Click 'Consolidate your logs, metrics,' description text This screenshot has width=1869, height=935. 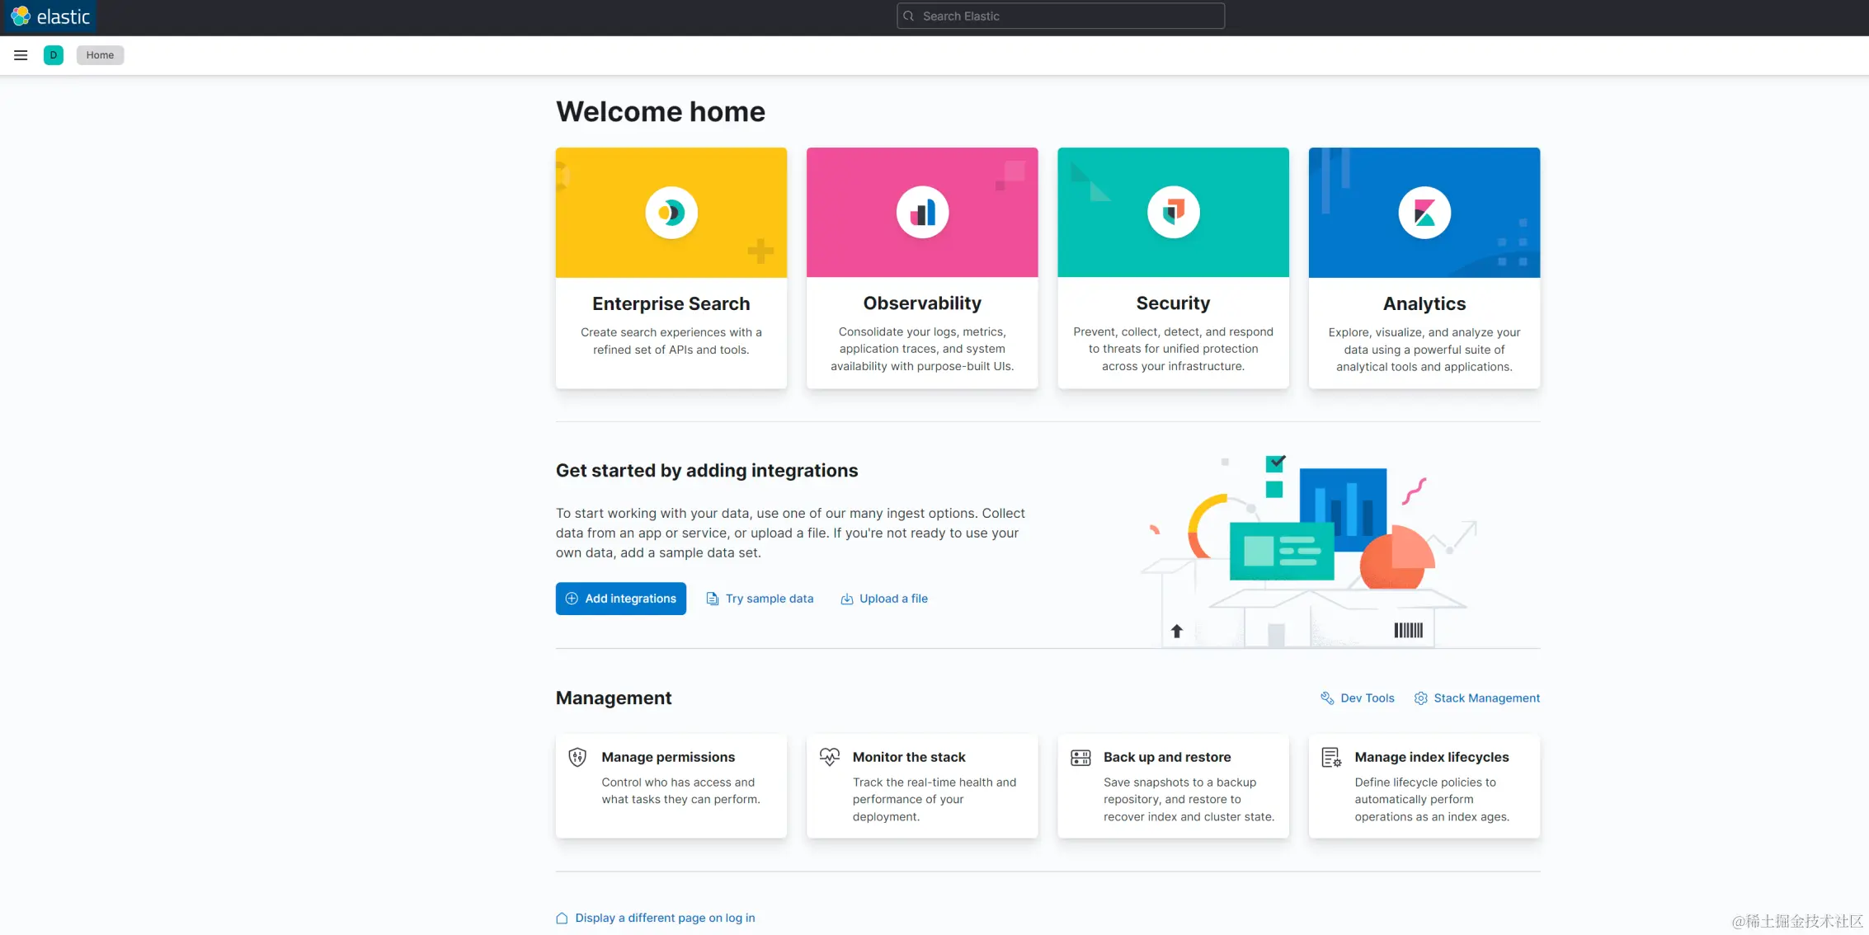click(922, 331)
